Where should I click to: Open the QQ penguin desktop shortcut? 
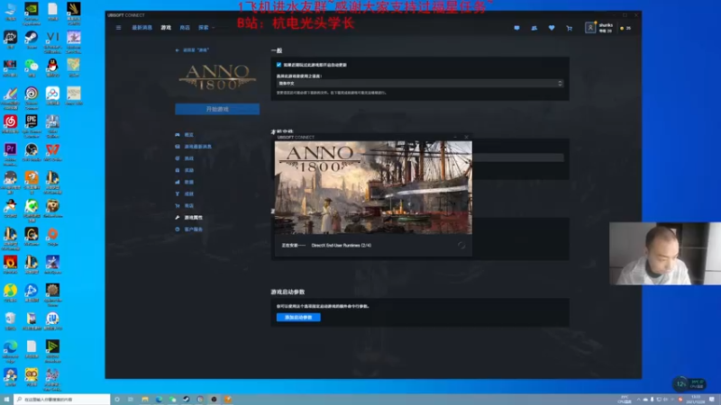point(52,67)
